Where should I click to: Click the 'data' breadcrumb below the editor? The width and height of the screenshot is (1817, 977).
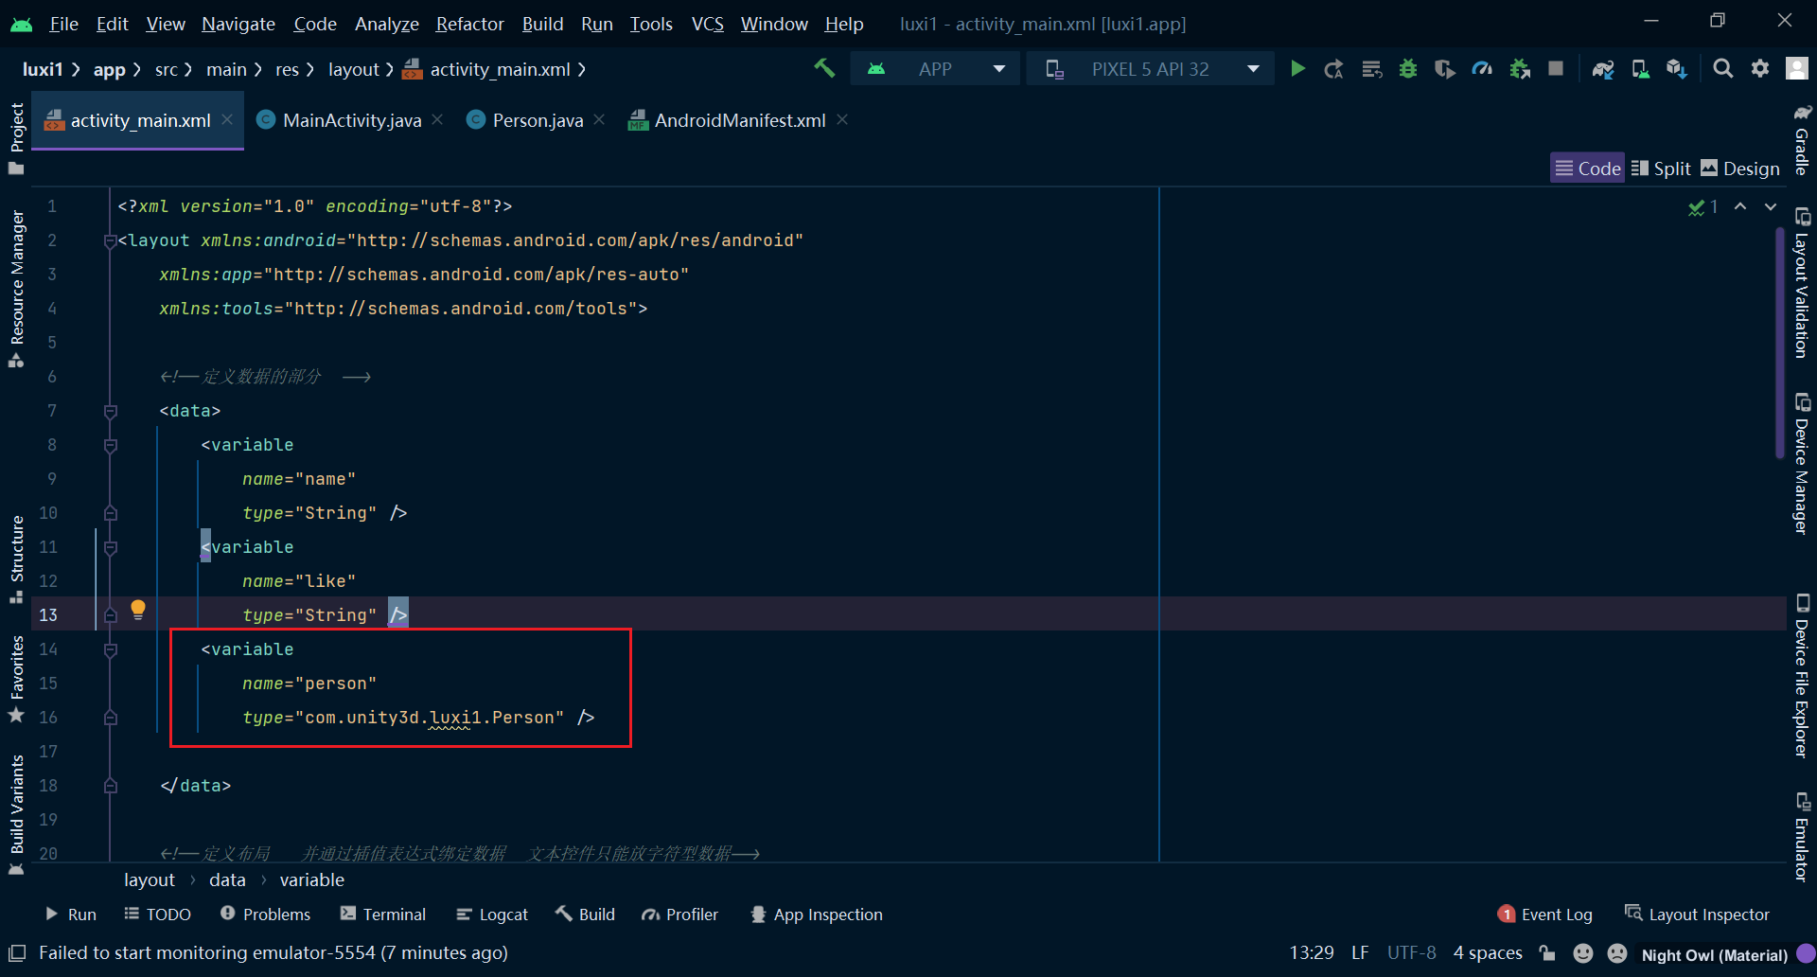(227, 879)
